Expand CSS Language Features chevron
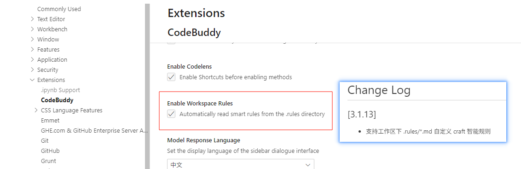This screenshot has height=169, width=521. click(36, 110)
